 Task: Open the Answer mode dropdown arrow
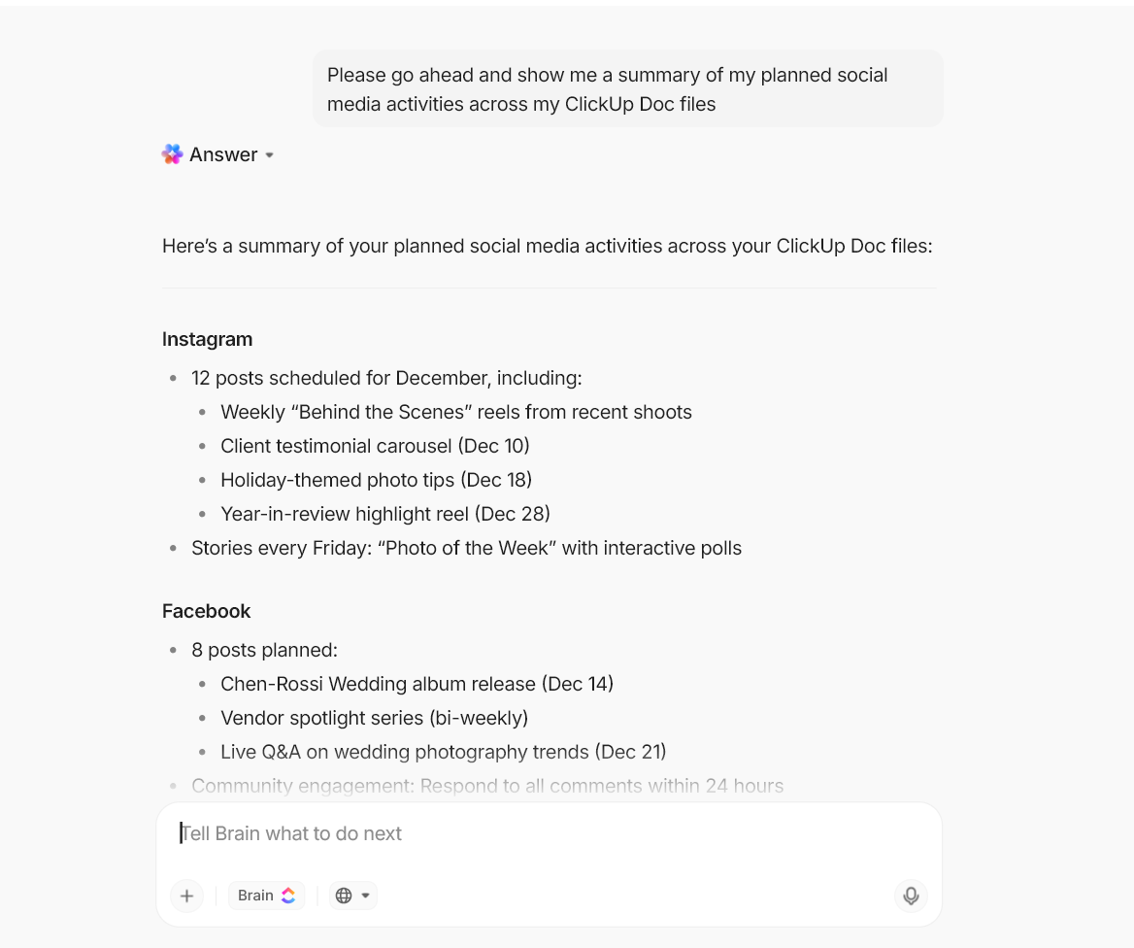[x=270, y=155]
